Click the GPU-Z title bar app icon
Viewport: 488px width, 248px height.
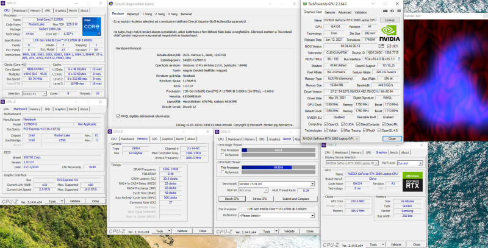click(304, 4)
